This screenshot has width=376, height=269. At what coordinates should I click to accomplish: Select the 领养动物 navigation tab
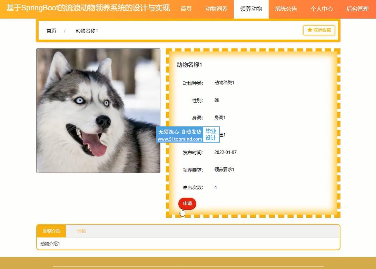click(251, 9)
